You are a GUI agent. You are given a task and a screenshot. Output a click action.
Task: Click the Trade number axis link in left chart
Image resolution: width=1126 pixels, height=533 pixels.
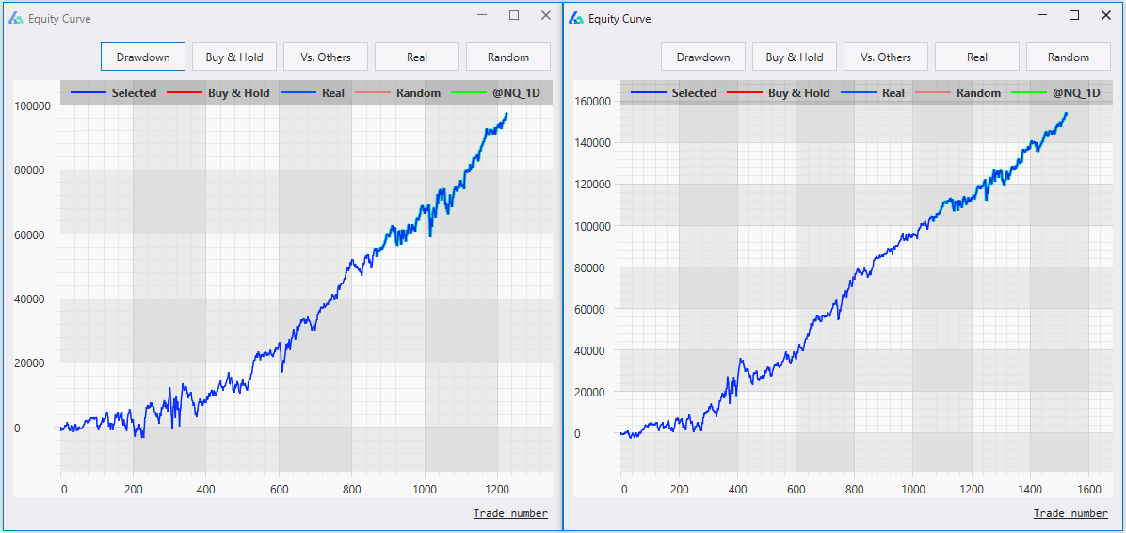510,513
